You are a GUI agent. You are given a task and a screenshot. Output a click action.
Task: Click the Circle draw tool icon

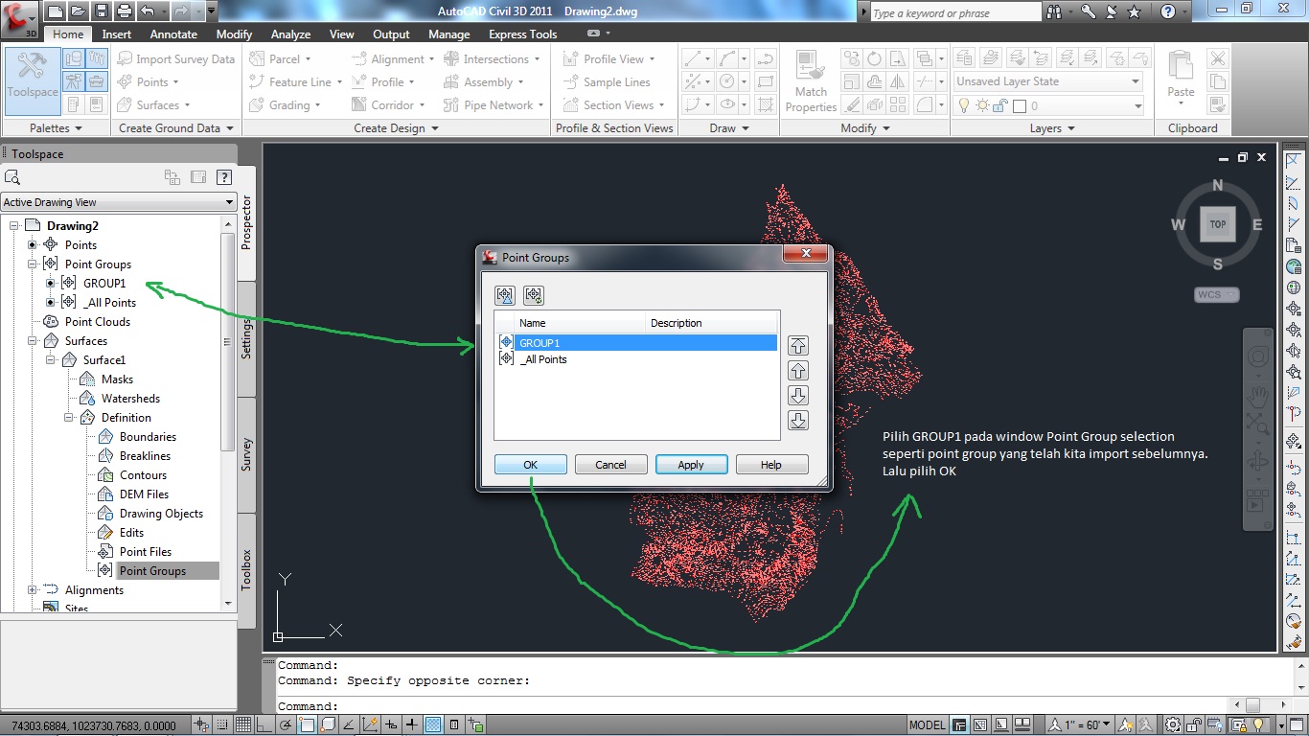(x=728, y=81)
